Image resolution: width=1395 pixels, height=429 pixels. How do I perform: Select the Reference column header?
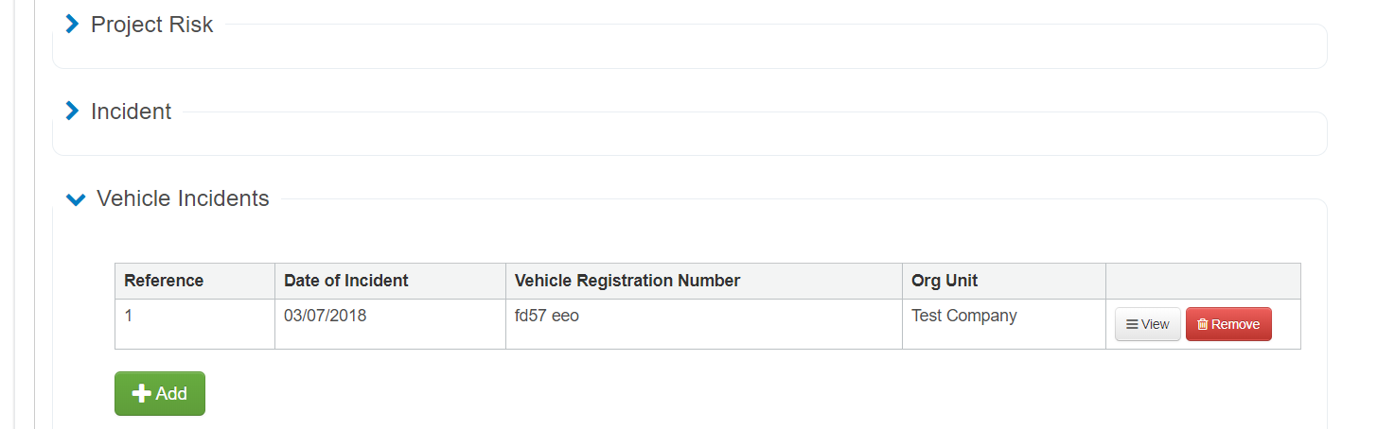[164, 281]
